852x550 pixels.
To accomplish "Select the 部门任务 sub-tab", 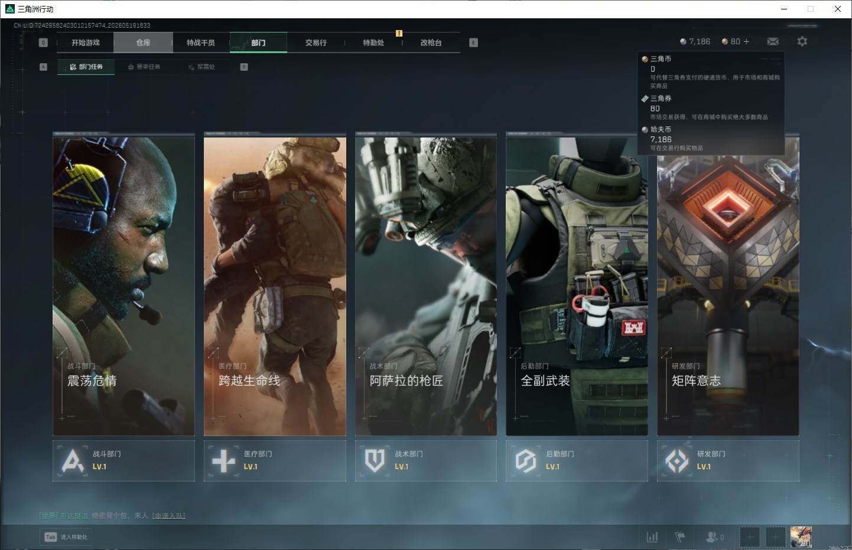I will pos(86,67).
